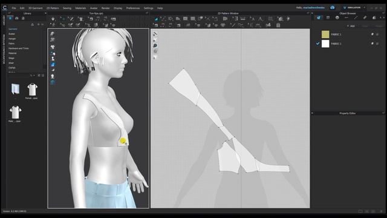Image resolution: width=387 pixels, height=218 pixels.
Task: Select the Rectangle pattern tool in 2D toolbar
Action: [186, 19]
